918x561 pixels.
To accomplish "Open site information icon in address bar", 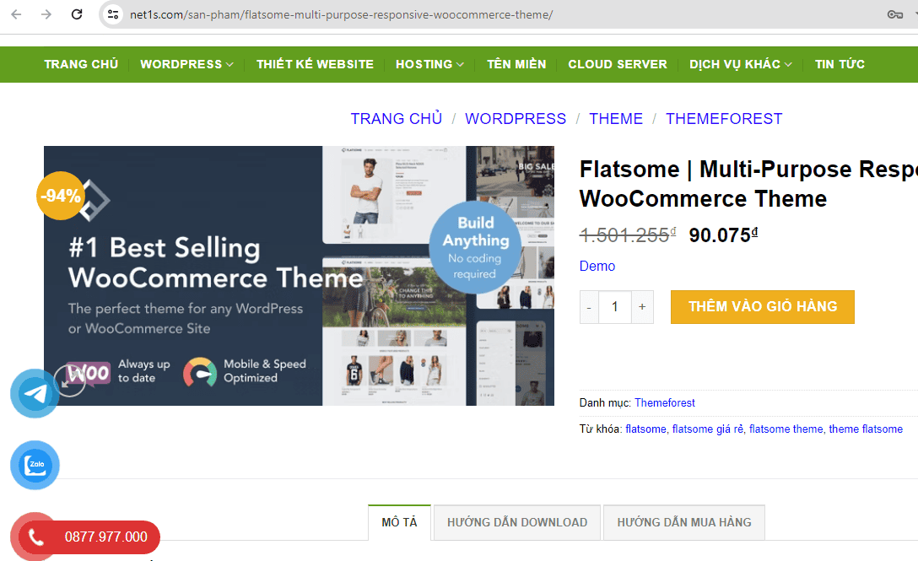I will (113, 14).
